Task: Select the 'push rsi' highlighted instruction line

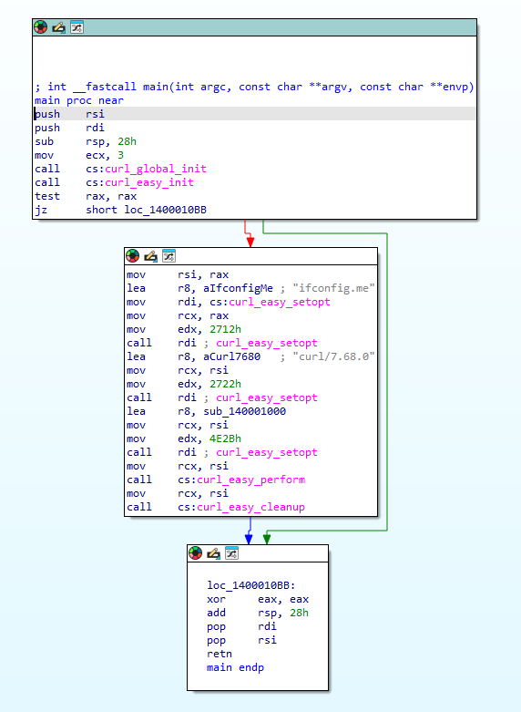Action: point(255,114)
